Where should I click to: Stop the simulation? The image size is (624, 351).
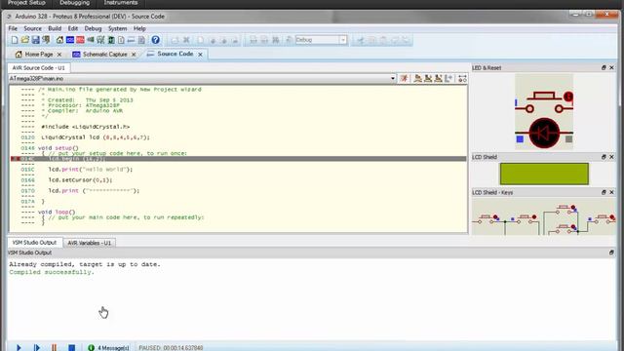(71, 347)
